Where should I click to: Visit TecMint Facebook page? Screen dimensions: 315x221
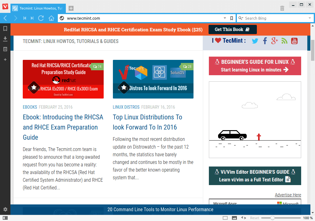pos(265,41)
